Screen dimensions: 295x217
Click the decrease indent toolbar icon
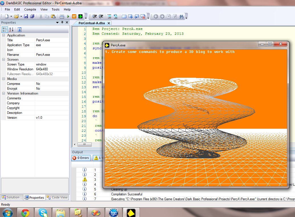point(95,16)
